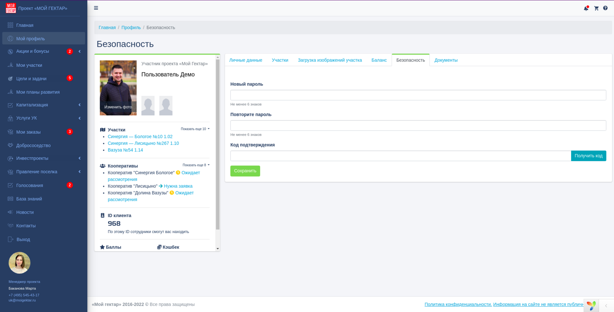Click the Мои заказы sidebar icon

[x=11, y=132]
